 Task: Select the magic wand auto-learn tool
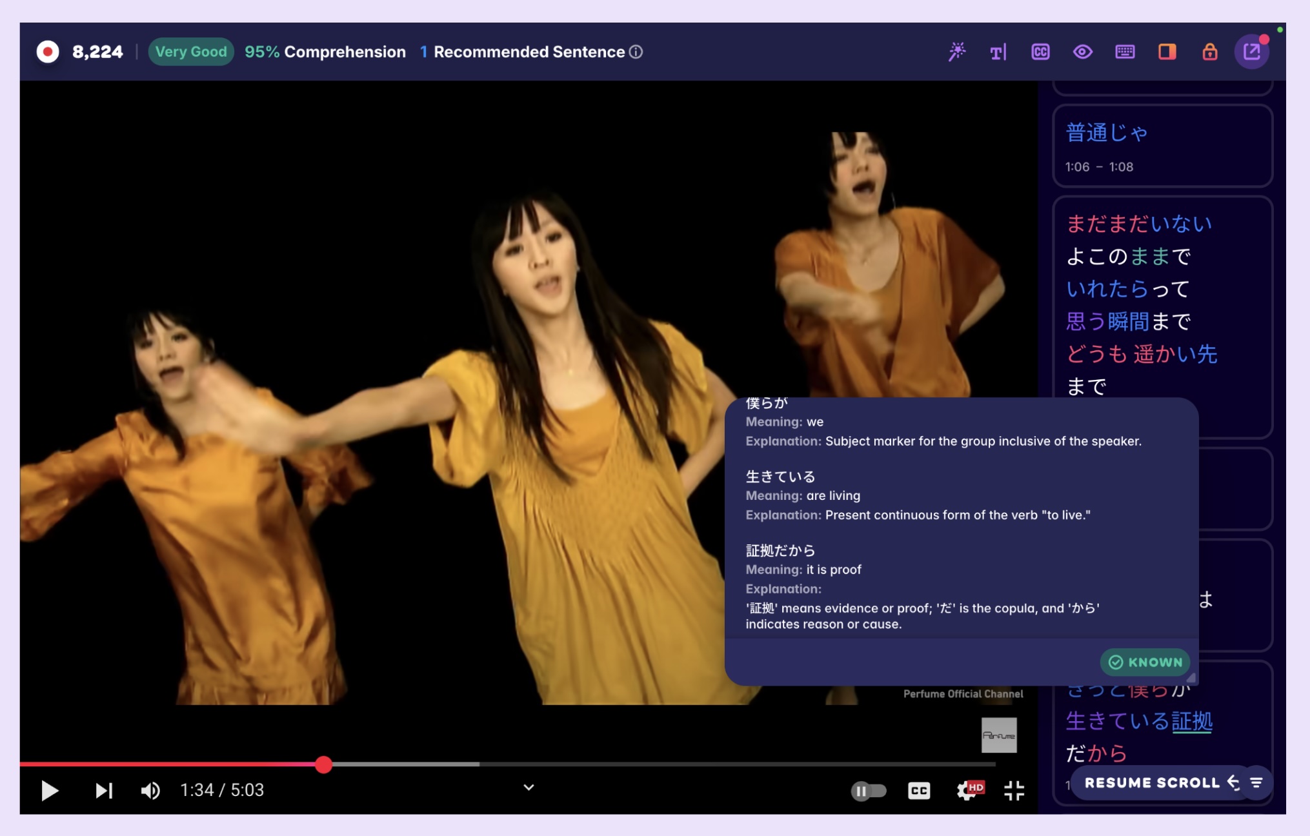[x=958, y=52]
